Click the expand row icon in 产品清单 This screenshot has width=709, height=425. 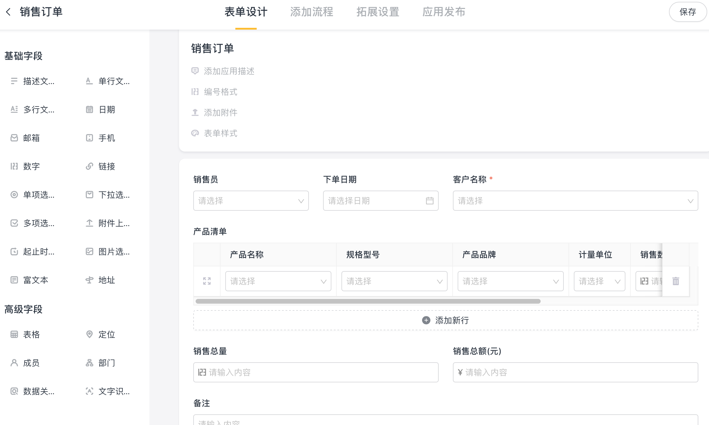click(x=207, y=281)
